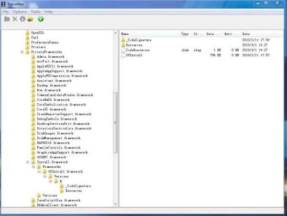Open the Help menu
The image size is (287, 216).
coord(48,11)
